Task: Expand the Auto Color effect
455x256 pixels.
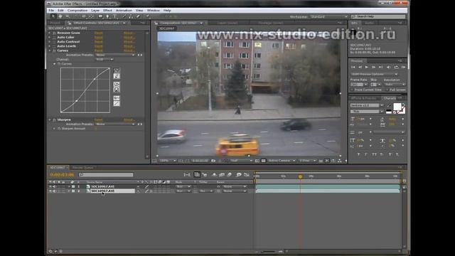Action: tap(50, 38)
